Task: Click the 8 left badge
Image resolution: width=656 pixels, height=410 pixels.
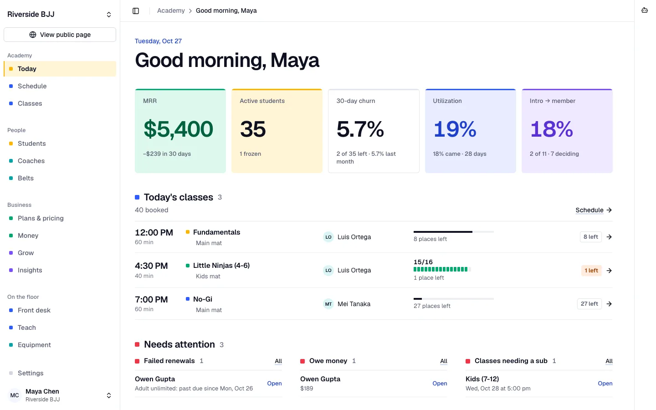Action: tap(591, 237)
